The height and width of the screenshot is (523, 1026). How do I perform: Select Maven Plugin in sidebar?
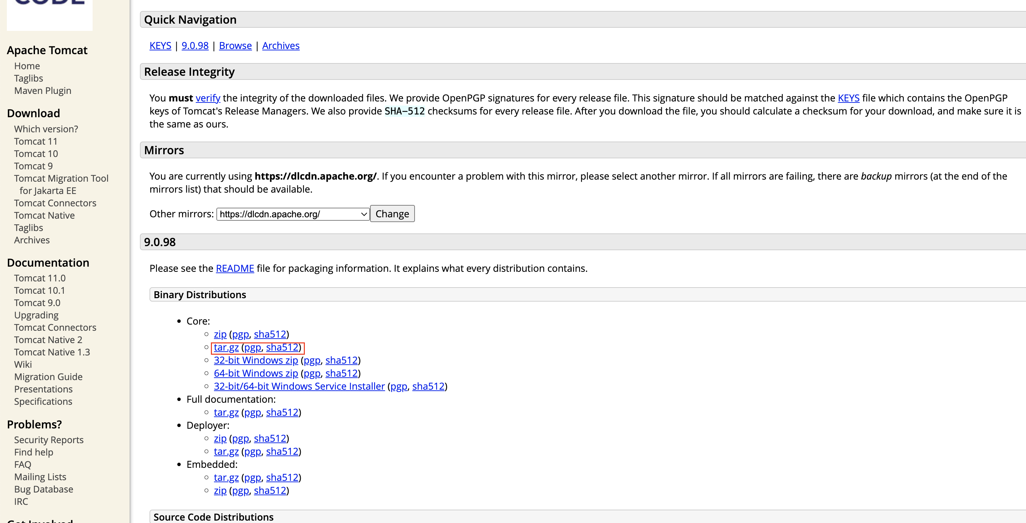click(x=43, y=91)
